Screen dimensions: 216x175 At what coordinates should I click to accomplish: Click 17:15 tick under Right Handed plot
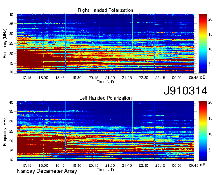coord(27,78)
